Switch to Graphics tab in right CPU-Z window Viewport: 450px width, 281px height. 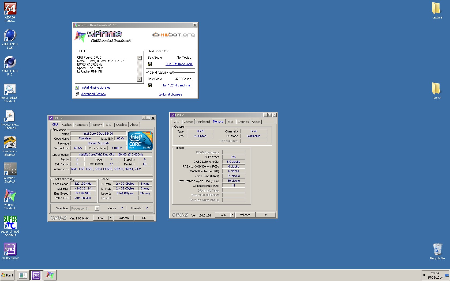pos(243,122)
